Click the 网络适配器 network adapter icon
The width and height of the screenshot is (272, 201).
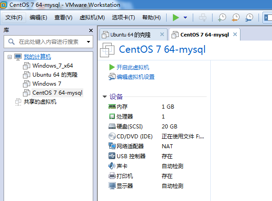(x=112, y=146)
